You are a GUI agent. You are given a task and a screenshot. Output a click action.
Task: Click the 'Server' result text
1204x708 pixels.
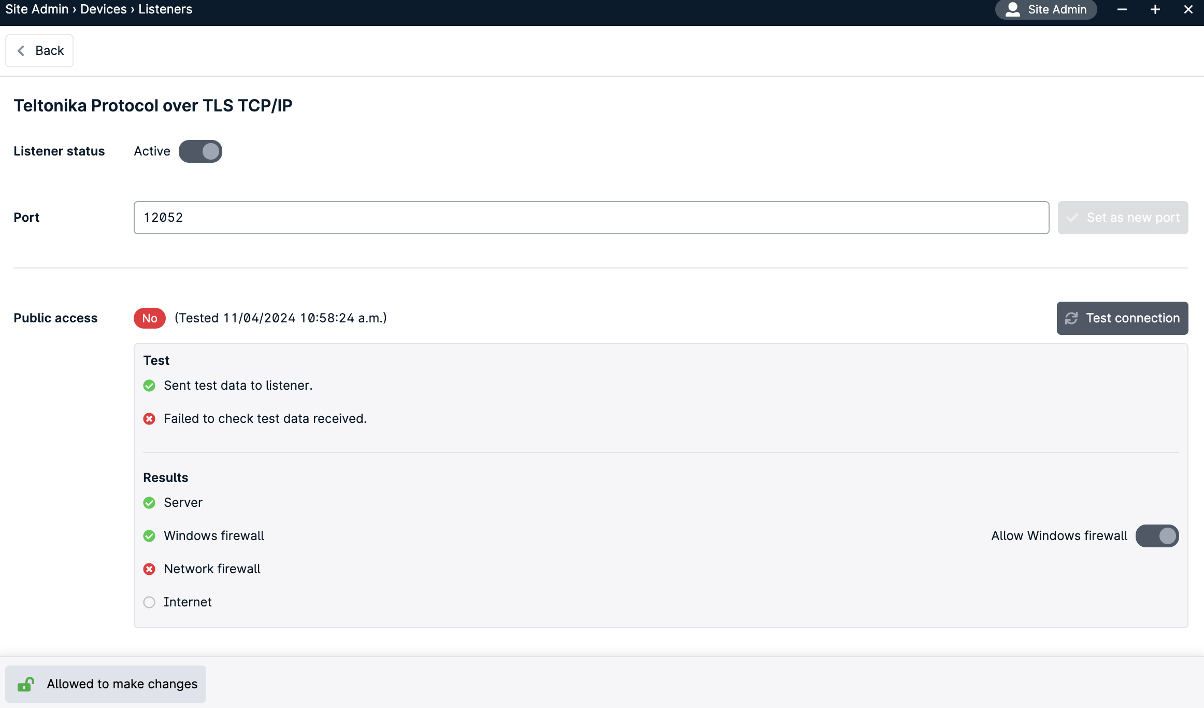tap(183, 503)
